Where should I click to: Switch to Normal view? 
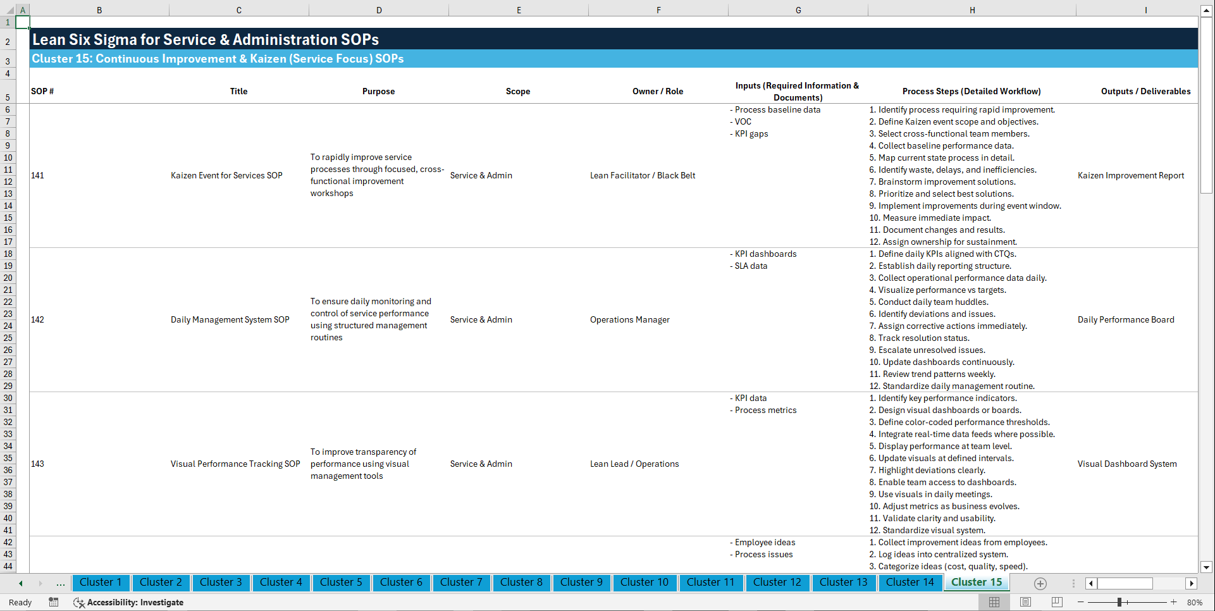pos(994,602)
